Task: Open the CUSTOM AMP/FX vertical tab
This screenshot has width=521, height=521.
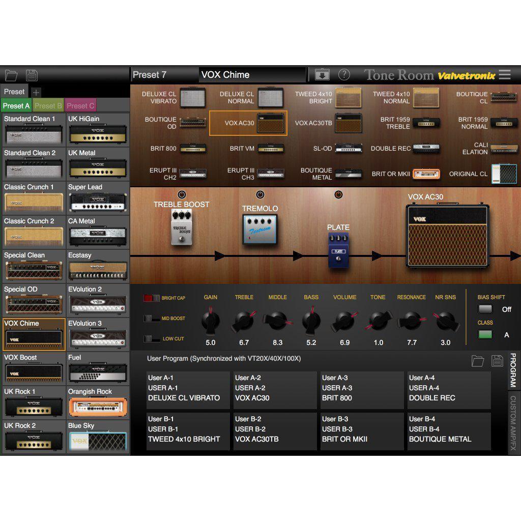Action: (513, 423)
